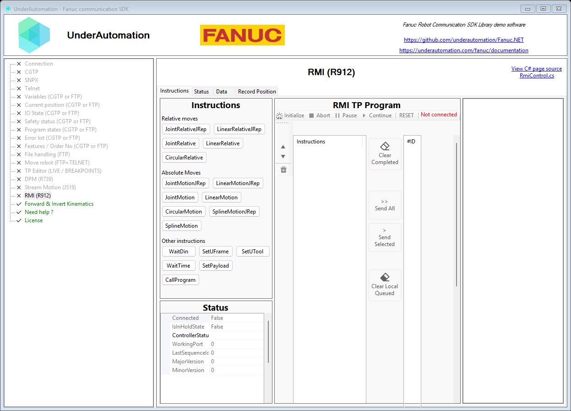Image resolution: width=571 pixels, height=411 pixels.
Task: Select the Connected property row
Action: [212, 318]
